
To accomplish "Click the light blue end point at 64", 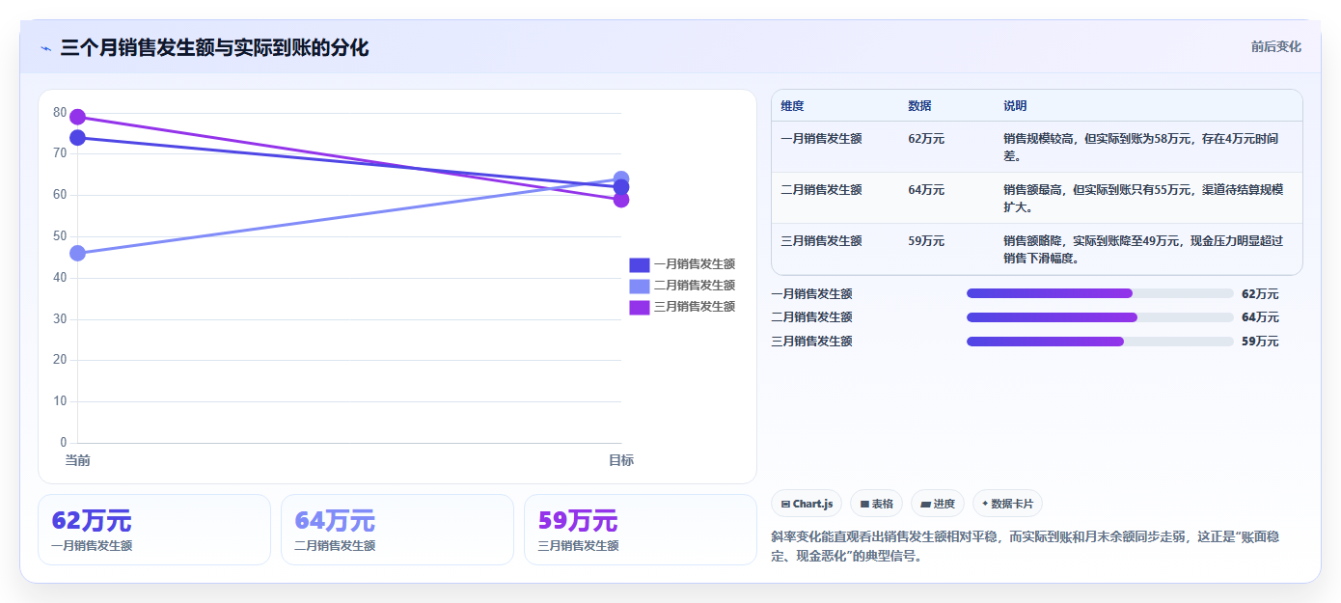I will point(621,178).
